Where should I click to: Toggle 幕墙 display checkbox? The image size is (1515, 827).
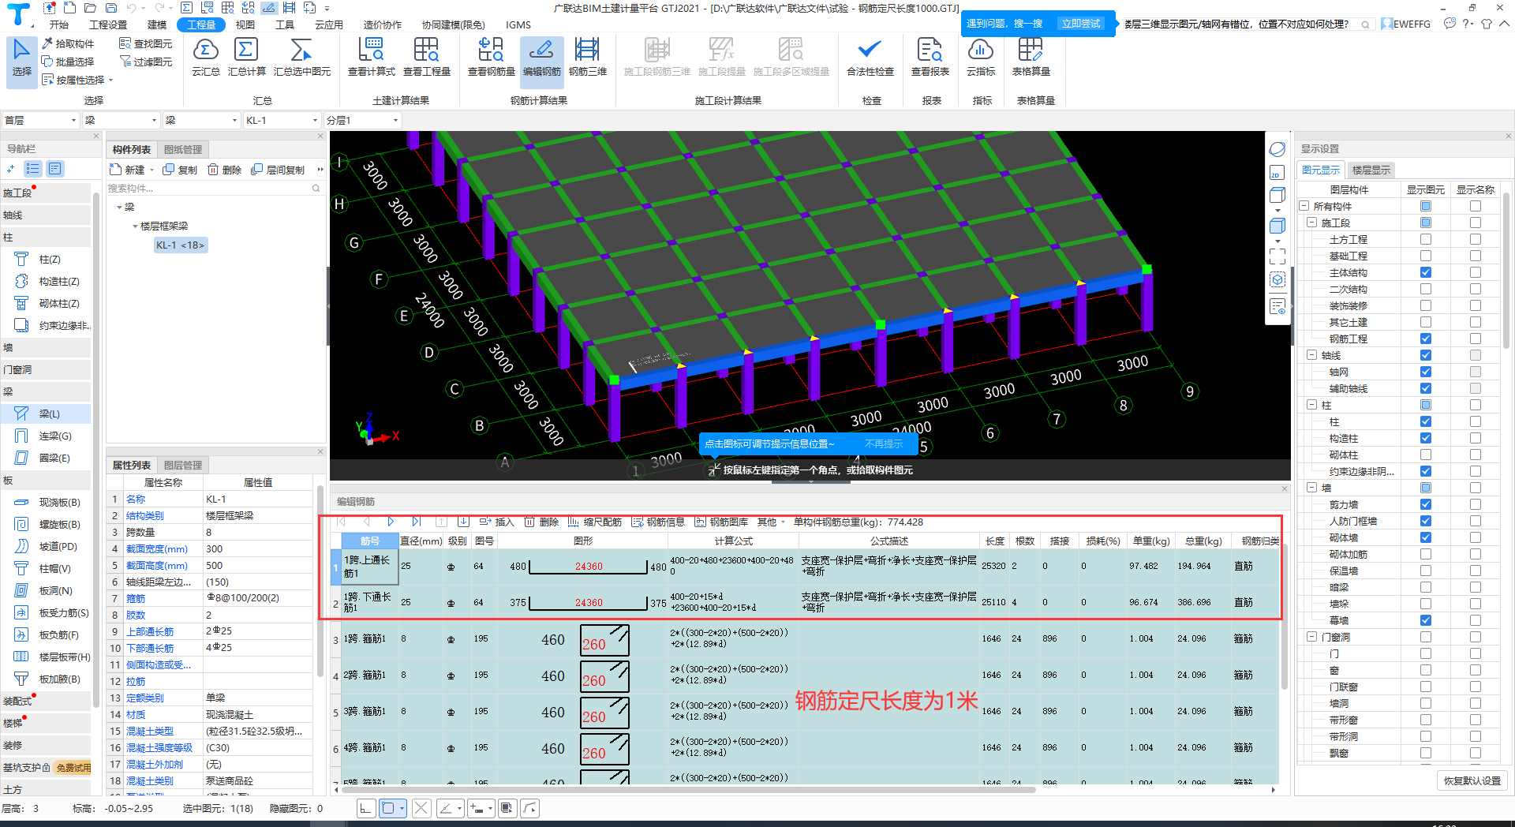[1426, 620]
